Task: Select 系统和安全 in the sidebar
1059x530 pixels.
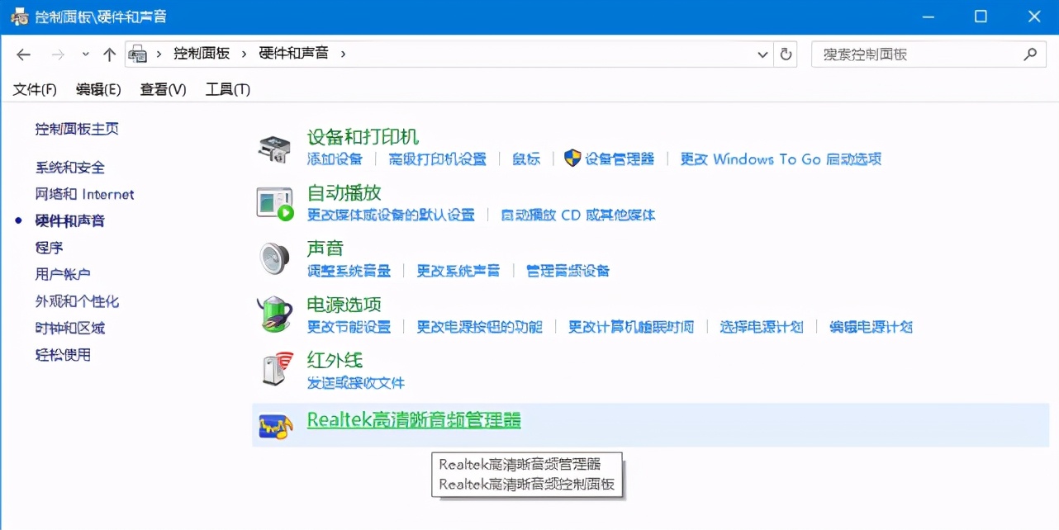Action: (70, 168)
